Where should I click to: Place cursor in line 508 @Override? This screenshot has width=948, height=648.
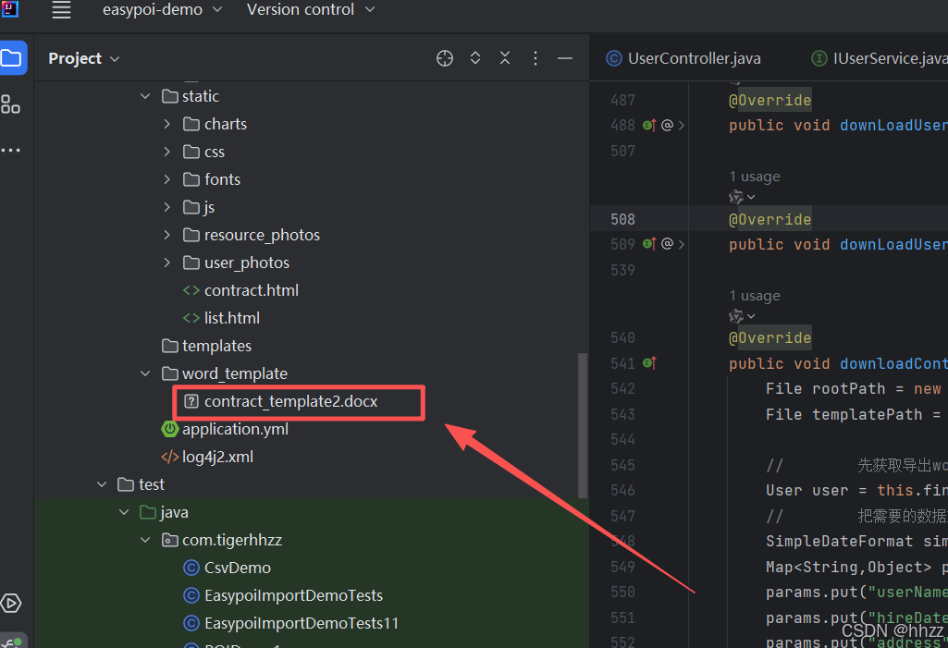click(769, 219)
